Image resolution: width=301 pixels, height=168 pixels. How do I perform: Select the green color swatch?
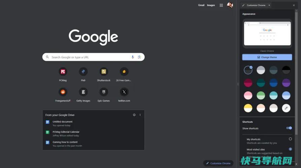tap(261, 95)
